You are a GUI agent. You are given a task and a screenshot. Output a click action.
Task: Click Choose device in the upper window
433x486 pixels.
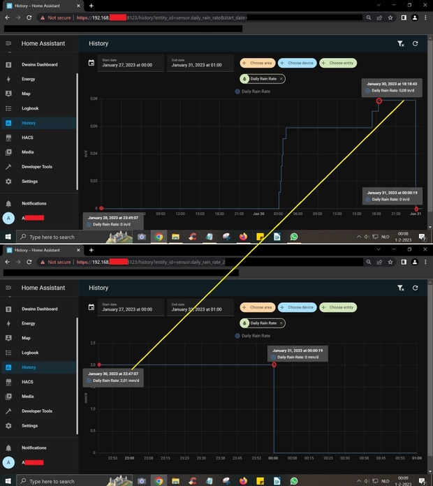tap(298, 63)
